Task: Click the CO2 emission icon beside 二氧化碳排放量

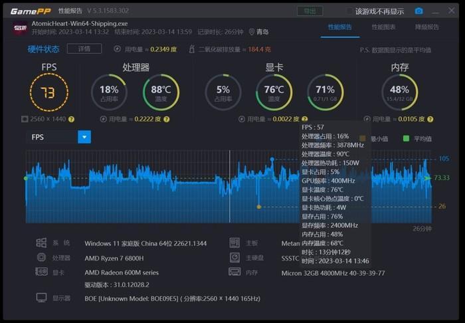Action: point(191,49)
